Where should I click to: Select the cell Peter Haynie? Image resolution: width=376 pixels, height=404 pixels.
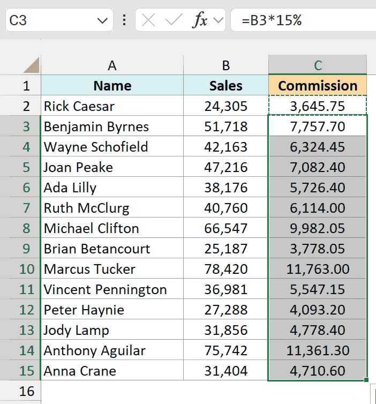click(112, 310)
